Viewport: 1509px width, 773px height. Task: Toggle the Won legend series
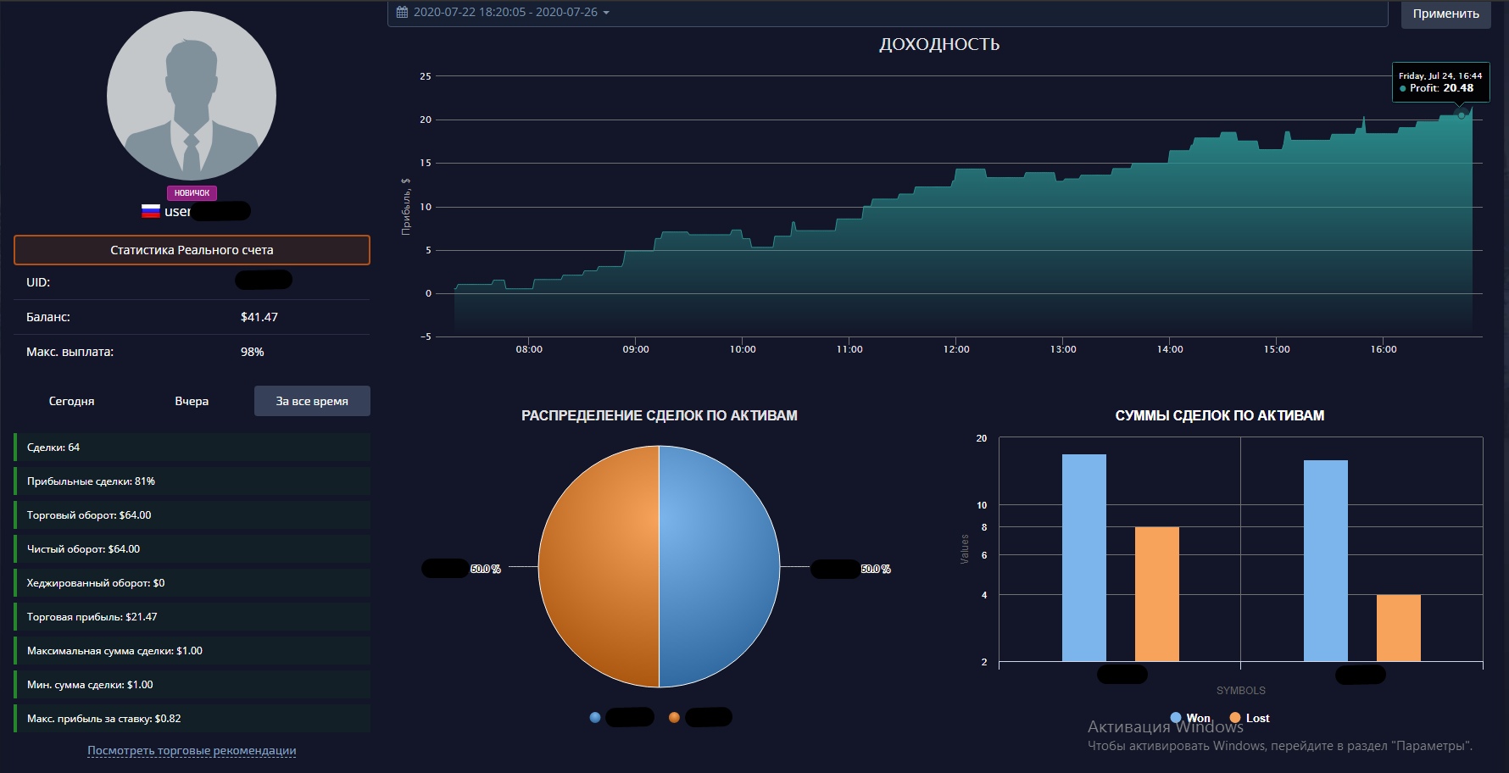(x=1190, y=718)
